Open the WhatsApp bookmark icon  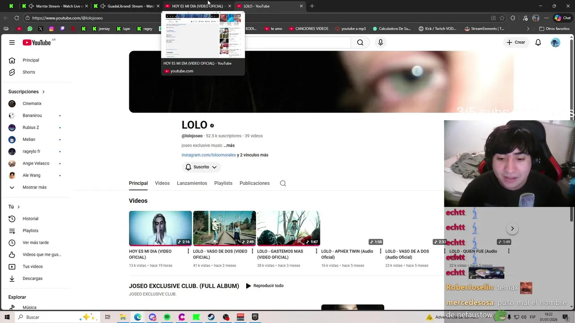point(30,29)
